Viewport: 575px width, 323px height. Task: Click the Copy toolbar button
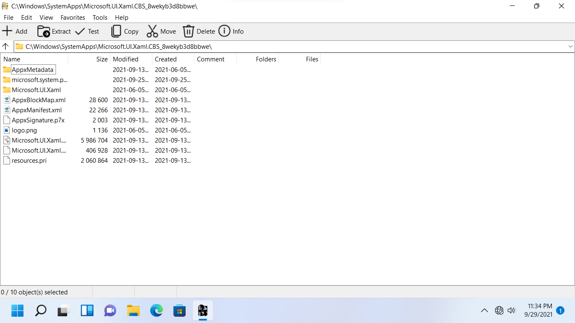125,31
